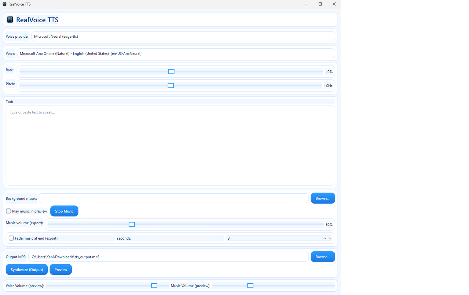
Task: Click the Pitch slider handle
Action: 171,85
